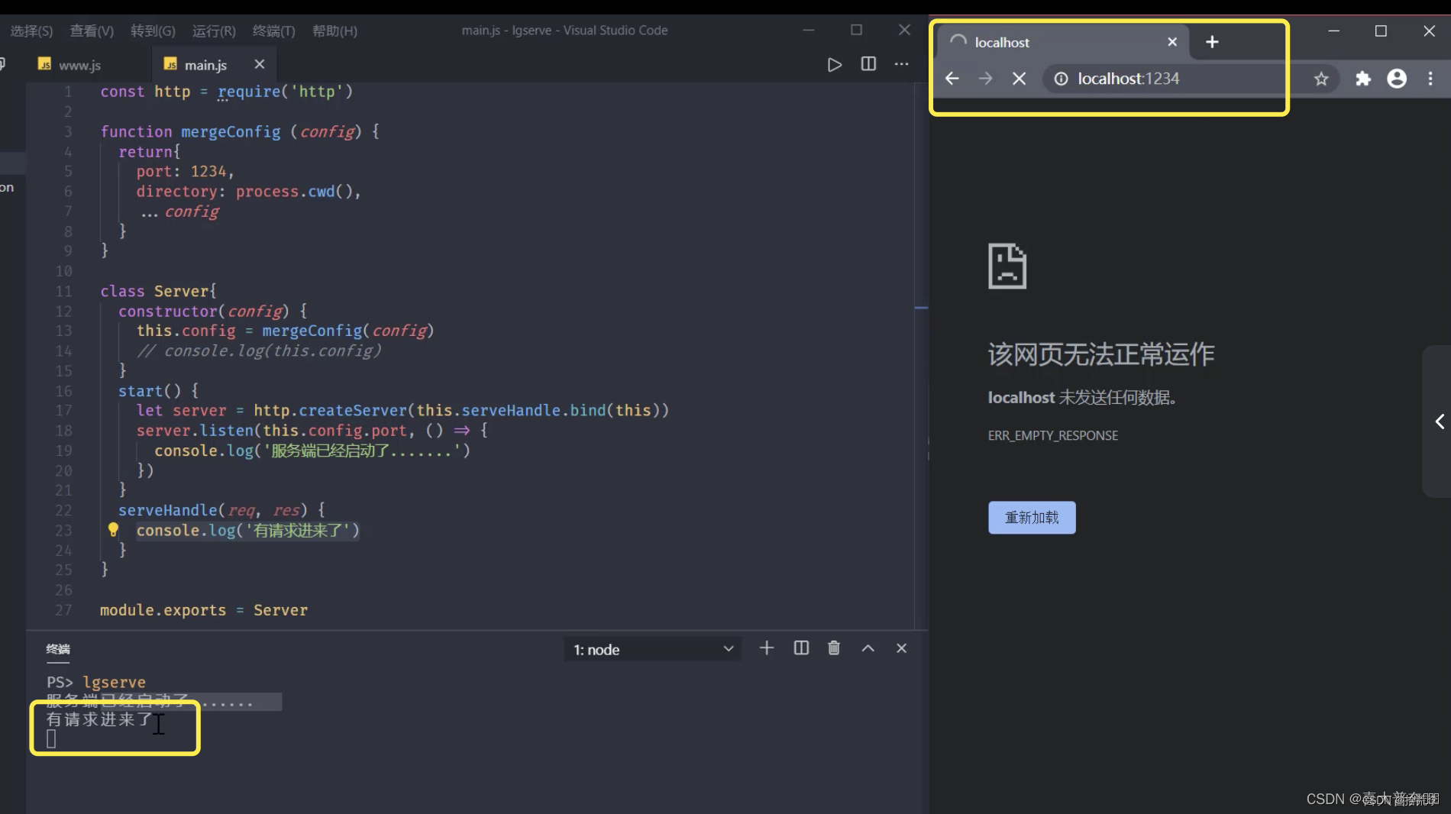Click 'function mergeConfig' on line 3
Screen dimensions: 1451x814
click(190, 131)
